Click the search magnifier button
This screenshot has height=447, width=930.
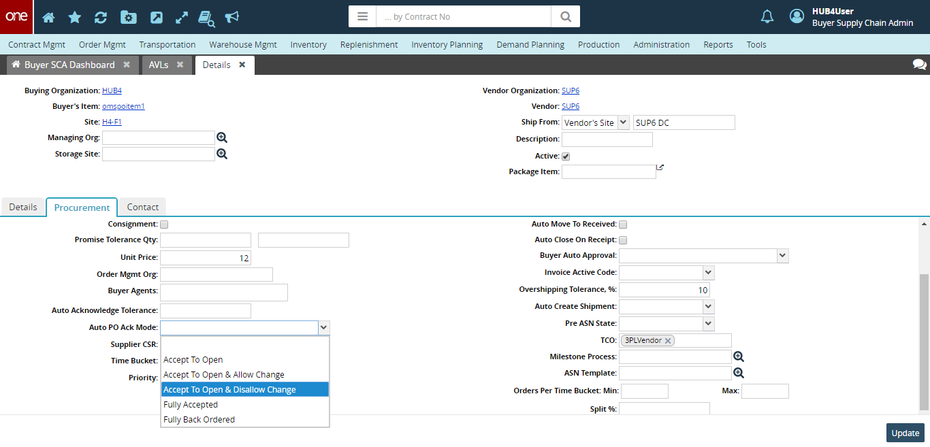point(565,16)
